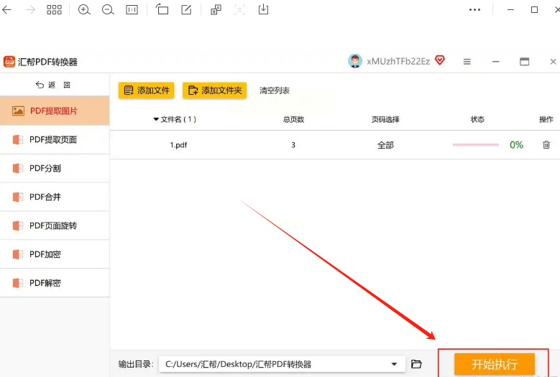Viewport: 560px width, 377px height.
Task: Expand the output directory dropdown arrow
Action: [394, 364]
